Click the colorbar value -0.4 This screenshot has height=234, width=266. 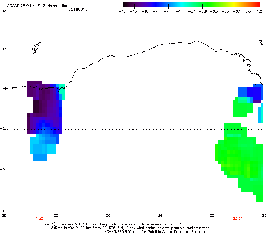[226, 12]
